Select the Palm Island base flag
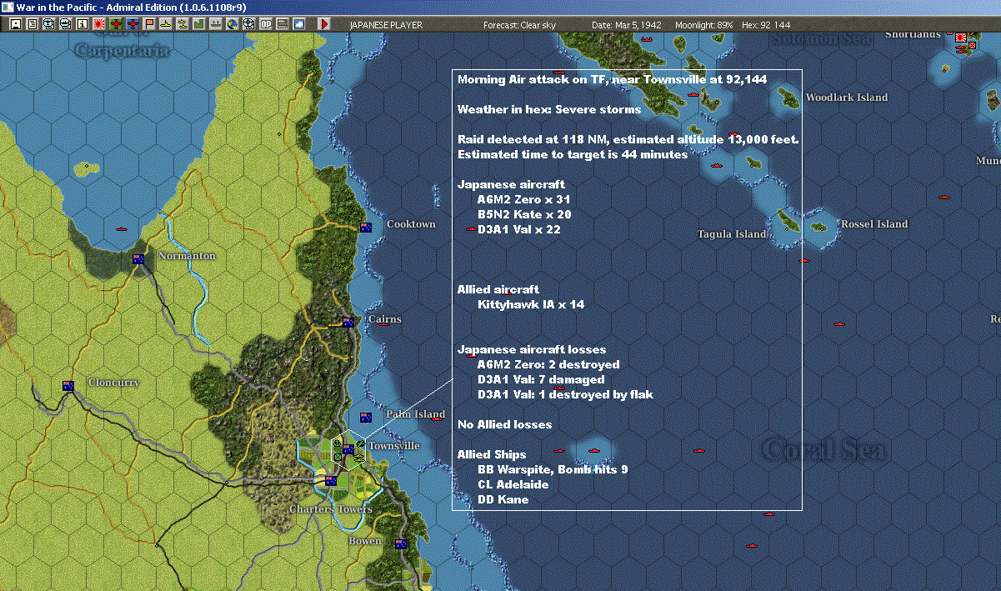1001x591 pixels. tap(365, 418)
